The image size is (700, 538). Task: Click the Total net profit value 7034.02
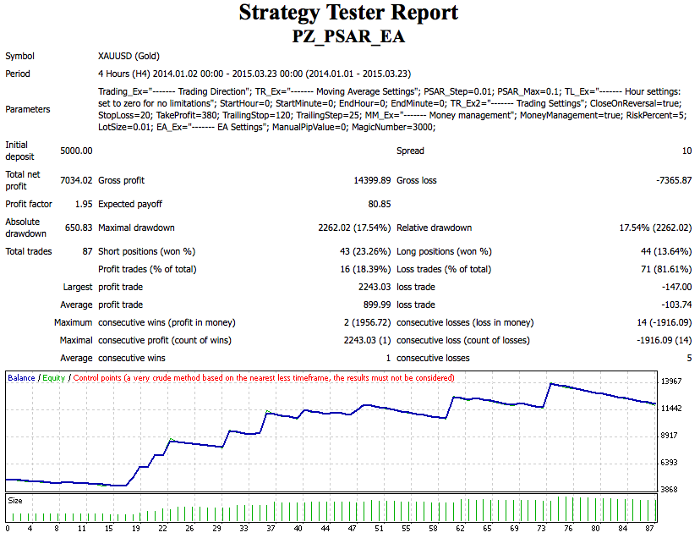coord(76,180)
